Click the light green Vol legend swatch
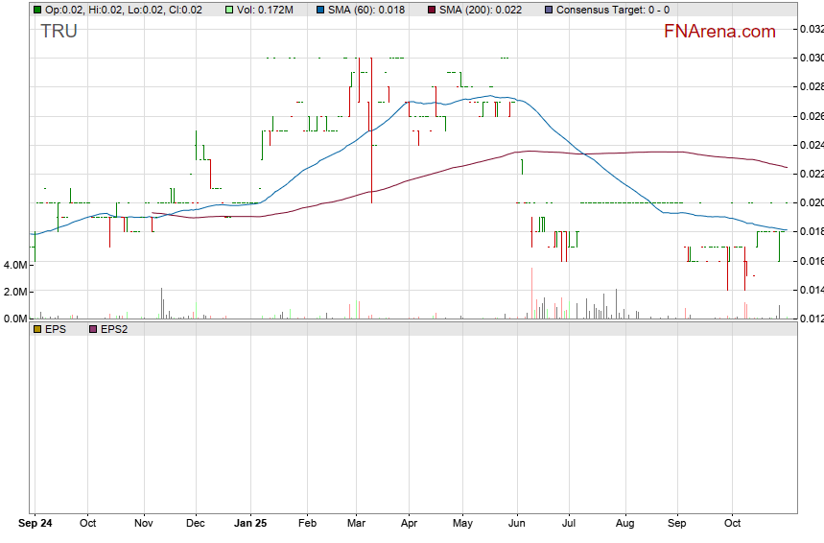Viewport: 824px width, 543px height. [229, 10]
